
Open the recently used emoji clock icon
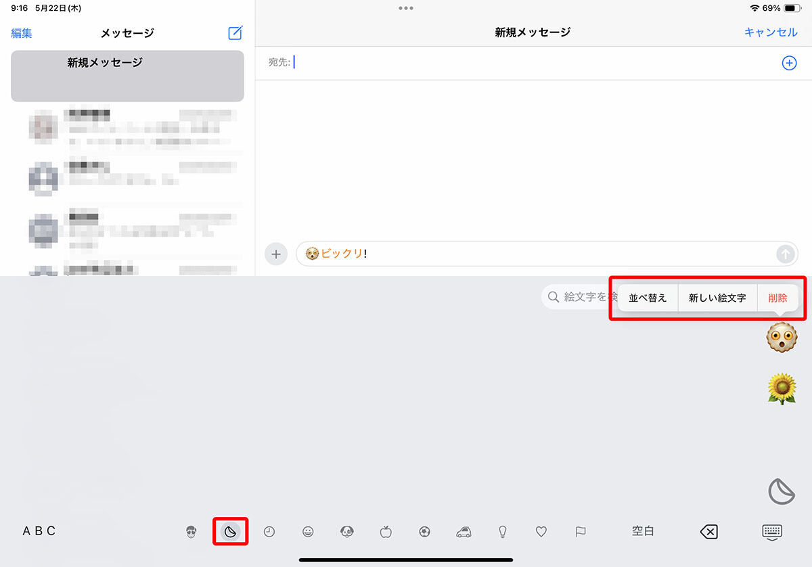[x=269, y=532]
